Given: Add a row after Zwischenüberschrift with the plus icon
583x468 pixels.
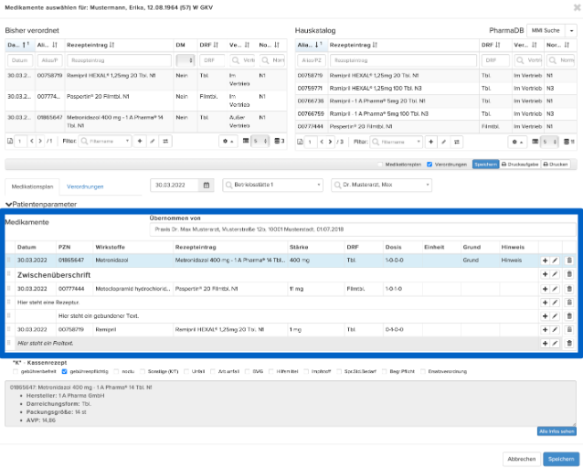Looking at the screenshot, I should 545,274.
